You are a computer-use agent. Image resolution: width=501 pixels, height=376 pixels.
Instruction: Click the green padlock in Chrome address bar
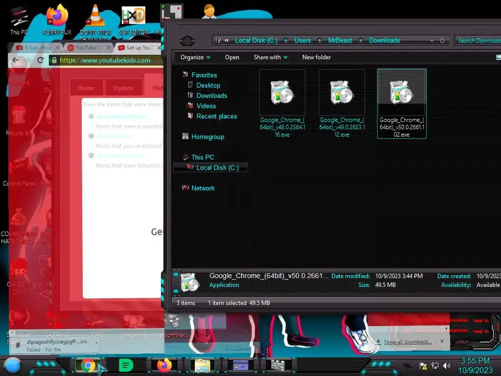[54, 60]
